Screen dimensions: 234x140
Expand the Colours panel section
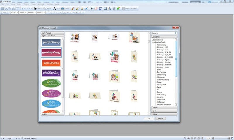pos(164,107)
